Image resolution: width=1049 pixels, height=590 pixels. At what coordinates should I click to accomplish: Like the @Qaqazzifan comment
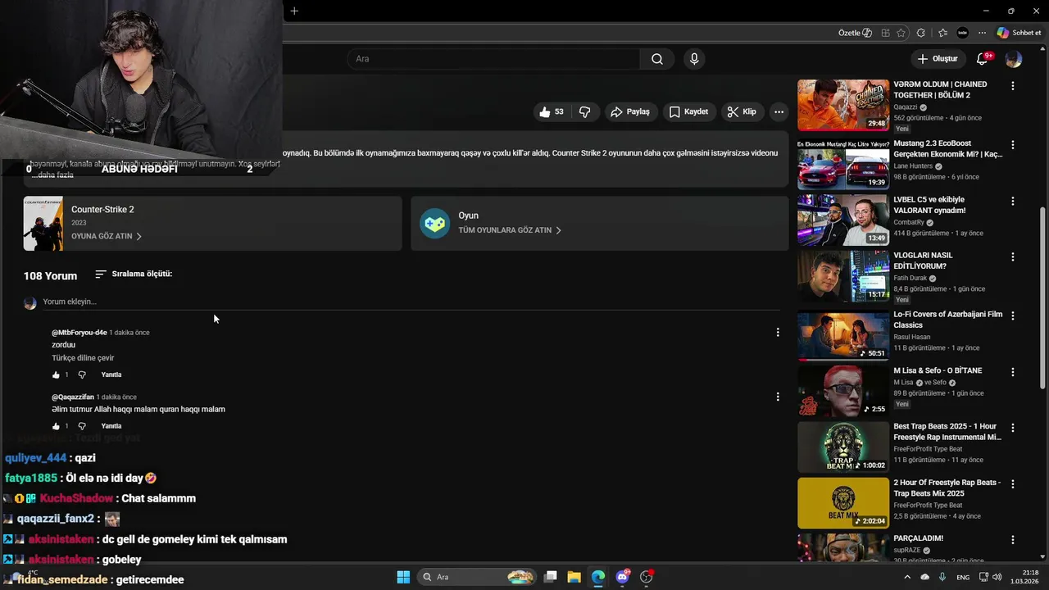[57, 426]
